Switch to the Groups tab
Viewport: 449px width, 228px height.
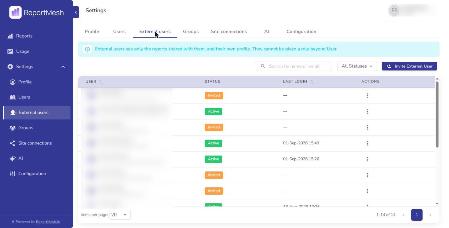(191, 31)
